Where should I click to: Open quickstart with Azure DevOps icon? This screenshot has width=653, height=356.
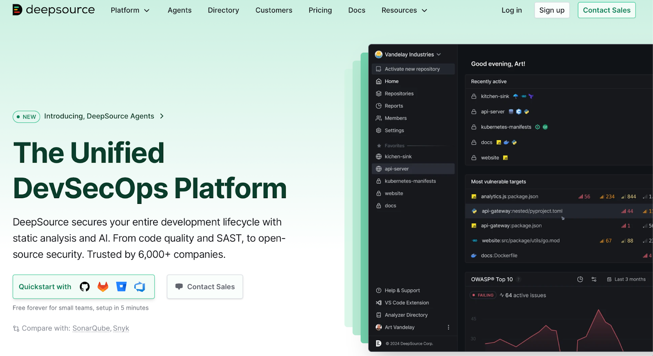(x=140, y=287)
